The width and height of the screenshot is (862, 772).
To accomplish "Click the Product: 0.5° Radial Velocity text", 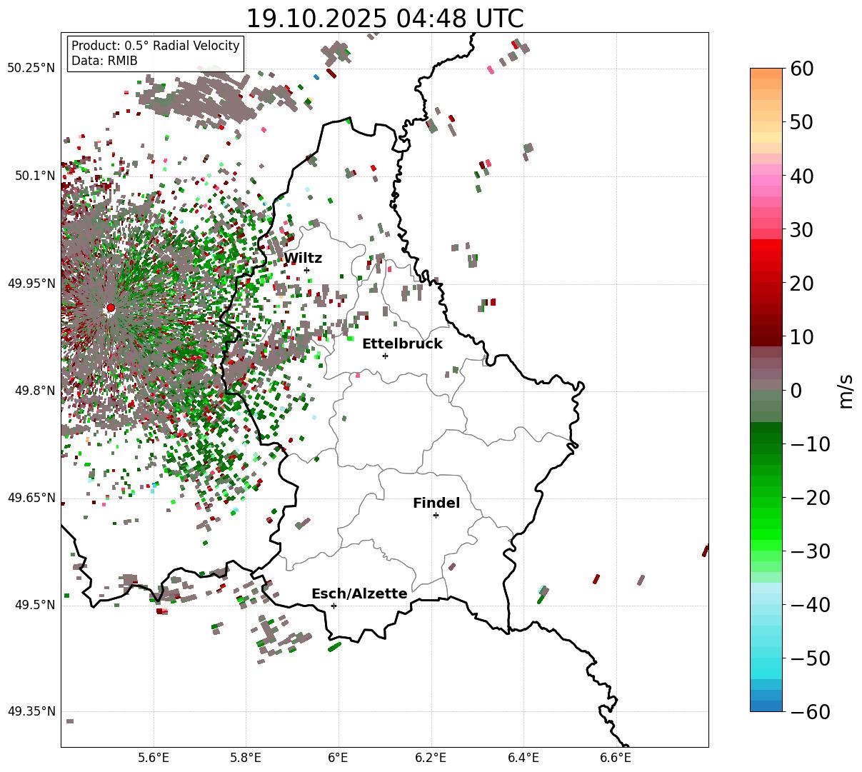I will point(156,46).
